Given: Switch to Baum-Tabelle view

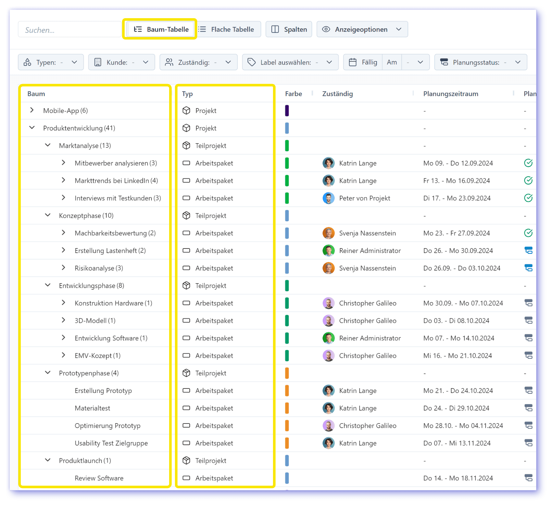Looking at the screenshot, I should click(161, 29).
